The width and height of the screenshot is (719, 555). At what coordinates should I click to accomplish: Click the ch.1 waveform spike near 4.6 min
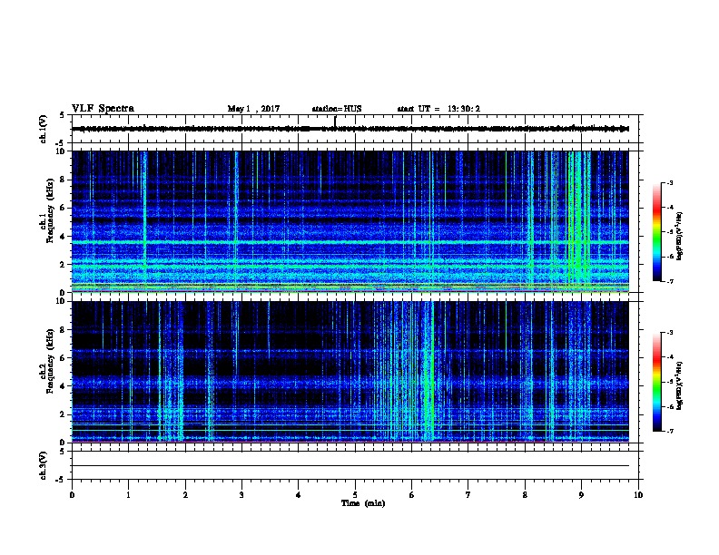click(x=335, y=121)
